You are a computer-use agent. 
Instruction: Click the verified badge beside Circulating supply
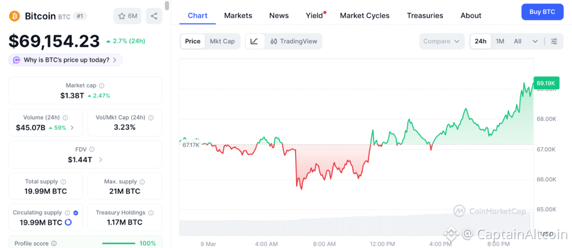point(76,213)
